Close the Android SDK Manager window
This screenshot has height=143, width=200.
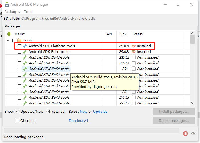click(x=191, y=4)
